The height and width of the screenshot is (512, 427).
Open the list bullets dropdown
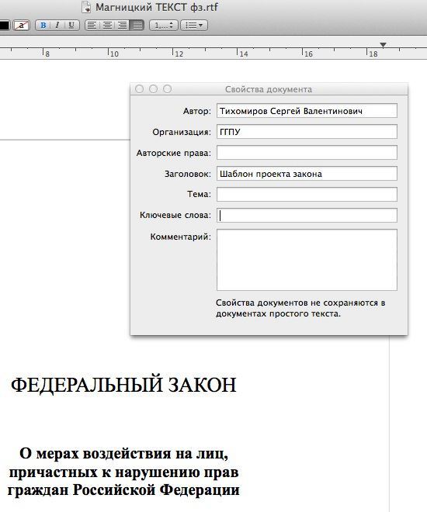coord(194,25)
